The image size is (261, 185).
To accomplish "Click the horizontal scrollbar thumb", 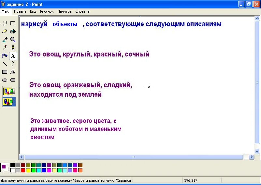I will coord(134,157).
